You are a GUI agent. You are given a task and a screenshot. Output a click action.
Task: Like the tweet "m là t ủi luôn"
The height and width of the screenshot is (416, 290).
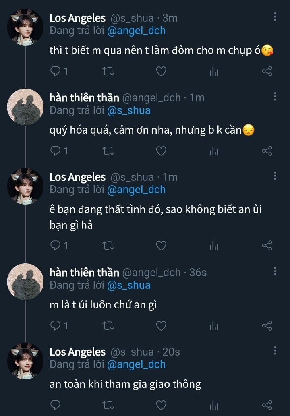[x=161, y=325]
